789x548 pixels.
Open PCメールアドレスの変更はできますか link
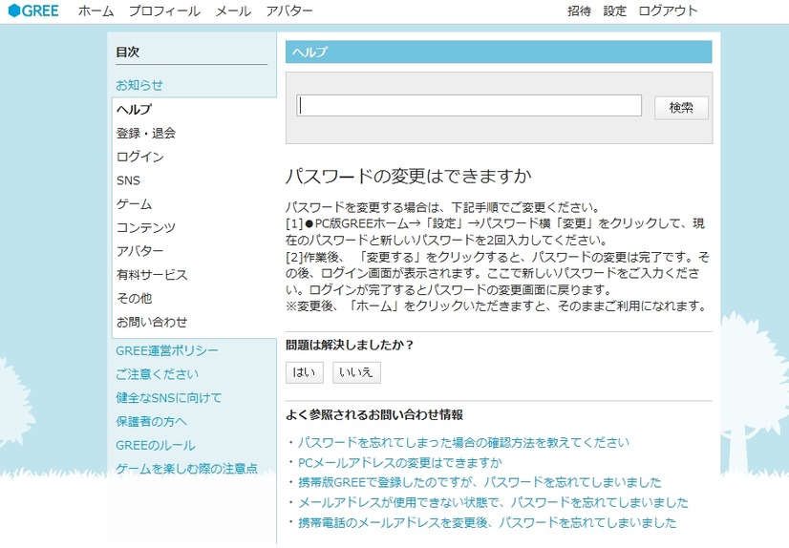(x=400, y=462)
